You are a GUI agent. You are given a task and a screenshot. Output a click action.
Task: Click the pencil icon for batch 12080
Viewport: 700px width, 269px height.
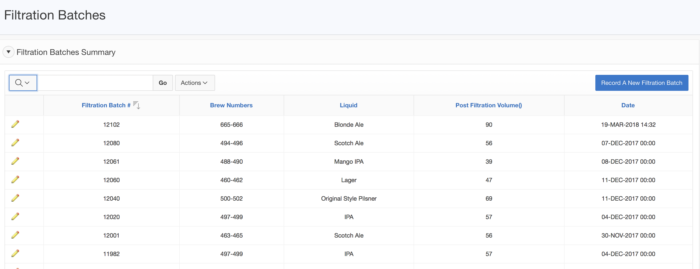(15, 142)
